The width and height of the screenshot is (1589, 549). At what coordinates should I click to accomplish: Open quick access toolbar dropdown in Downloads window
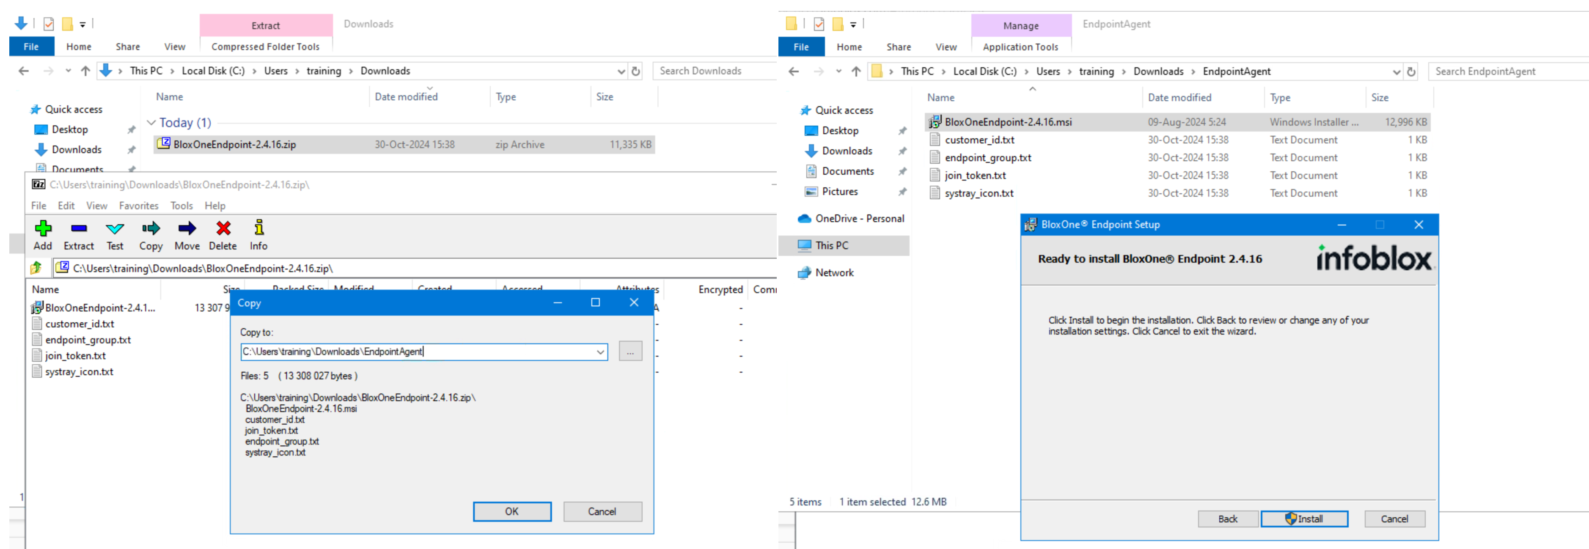[82, 25]
